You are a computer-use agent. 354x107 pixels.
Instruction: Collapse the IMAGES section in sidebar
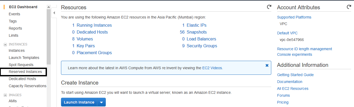pos(5,95)
